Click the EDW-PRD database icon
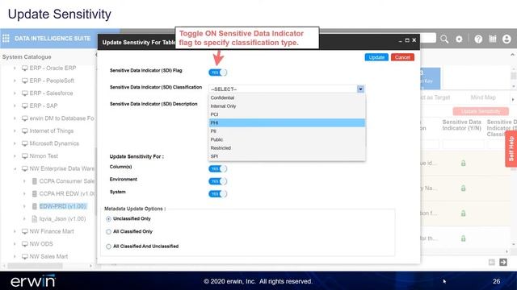Viewport: 517px width, 290px height. pyautogui.click(x=34, y=206)
